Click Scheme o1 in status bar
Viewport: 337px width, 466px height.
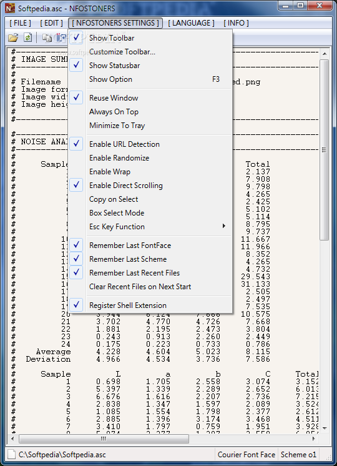(298, 455)
